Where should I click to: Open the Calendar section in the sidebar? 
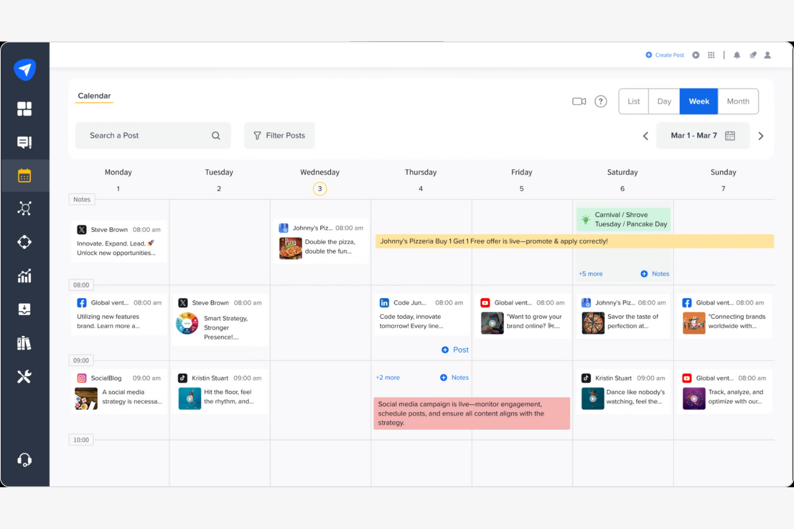tap(25, 175)
